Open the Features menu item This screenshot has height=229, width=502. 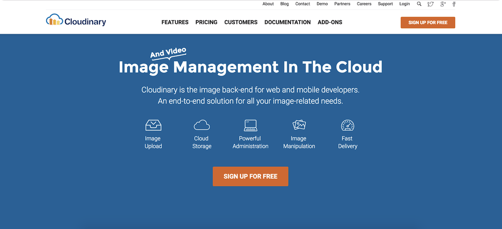[175, 22]
